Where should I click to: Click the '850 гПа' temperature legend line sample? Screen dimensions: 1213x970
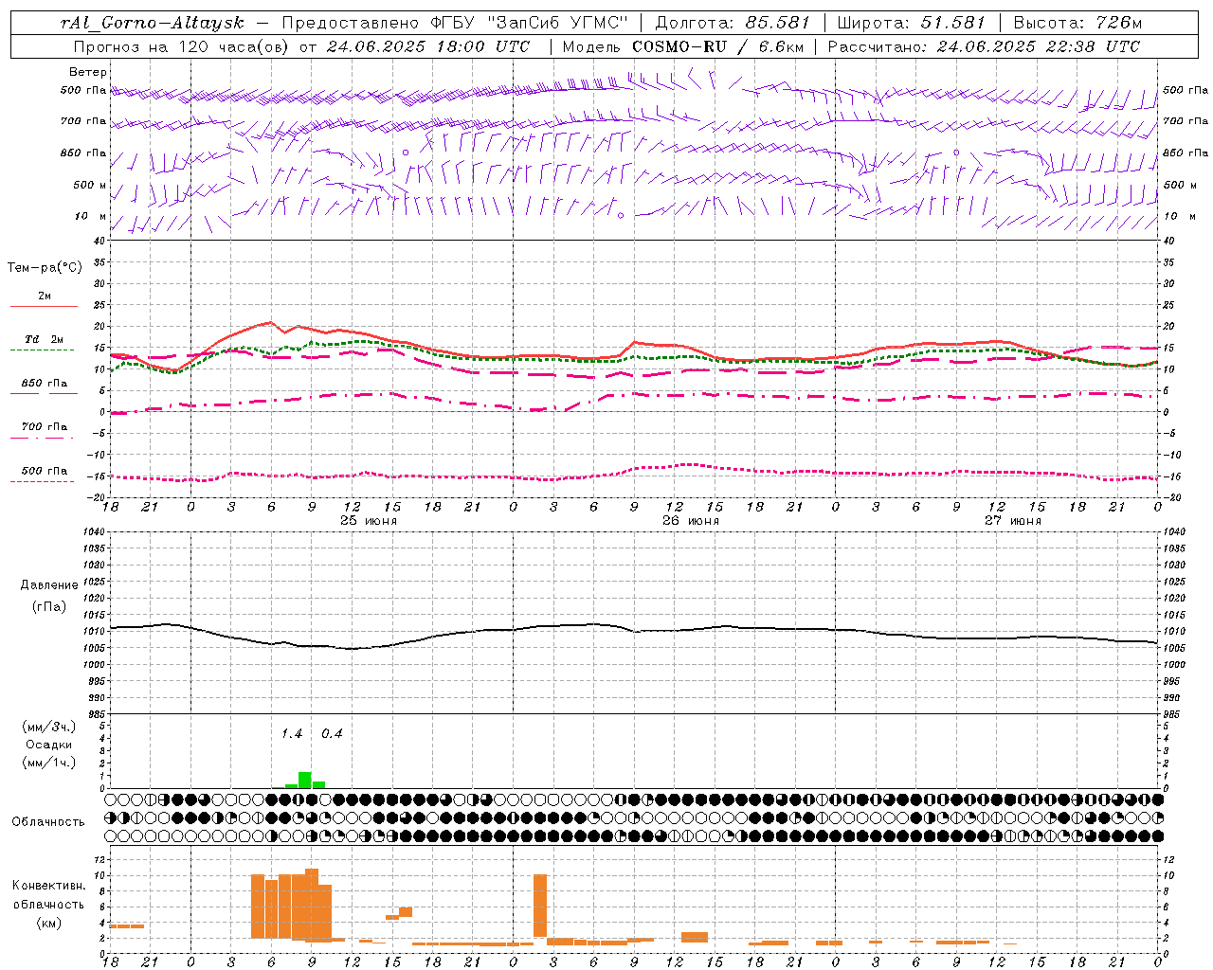(x=44, y=393)
